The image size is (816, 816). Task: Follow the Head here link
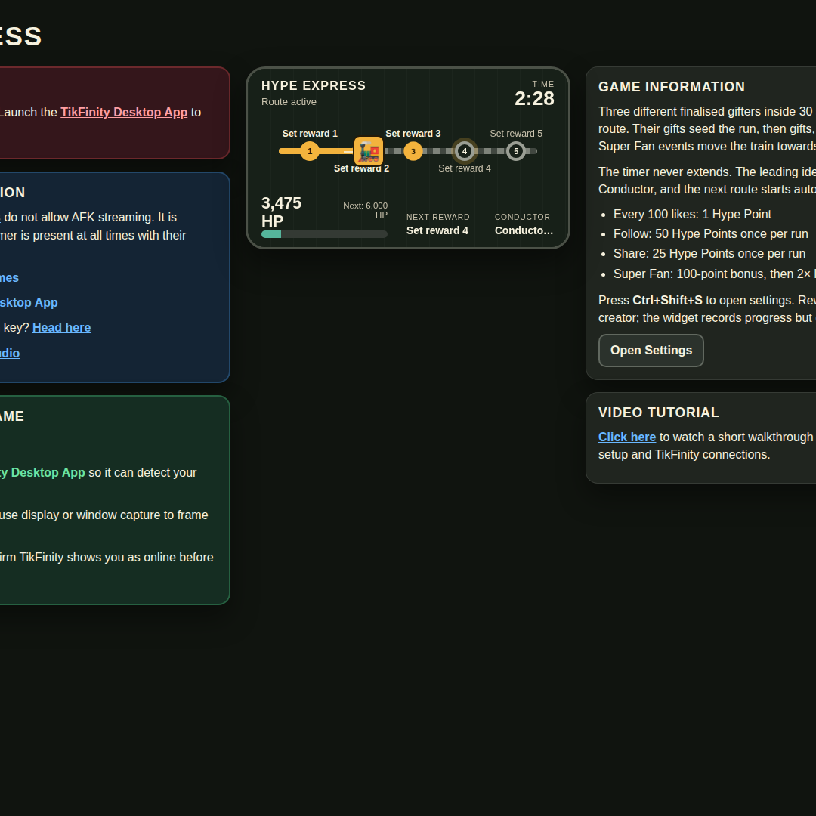61,327
